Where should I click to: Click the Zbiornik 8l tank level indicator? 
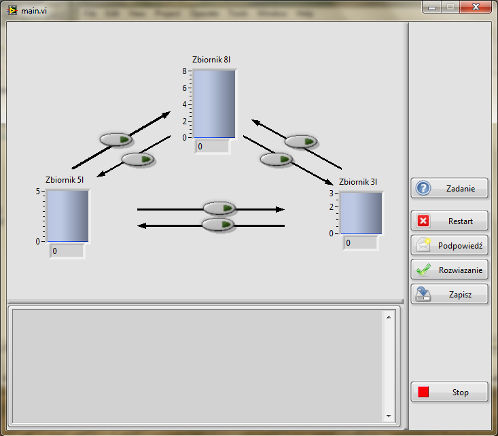tap(215, 104)
